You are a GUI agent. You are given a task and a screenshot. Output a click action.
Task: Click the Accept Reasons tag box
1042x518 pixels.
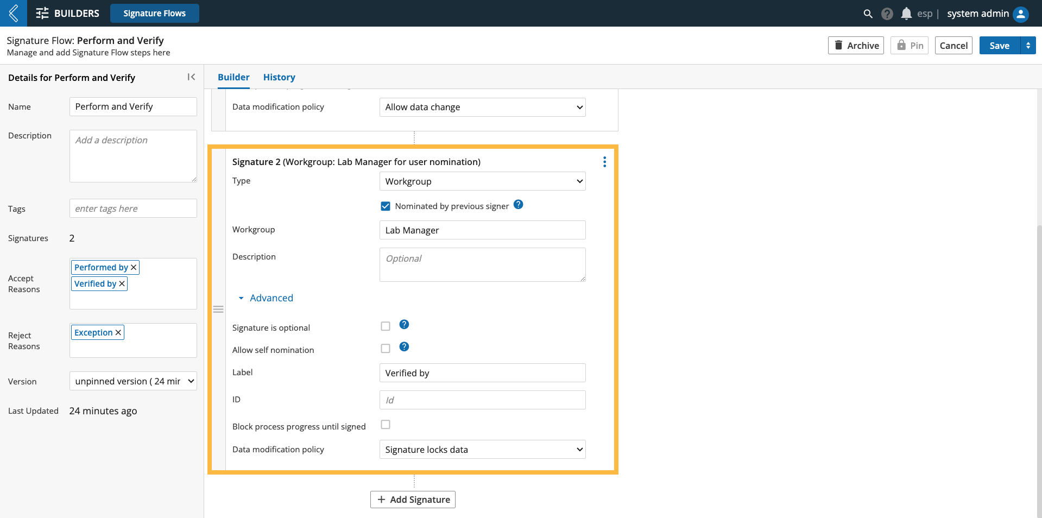click(133, 283)
